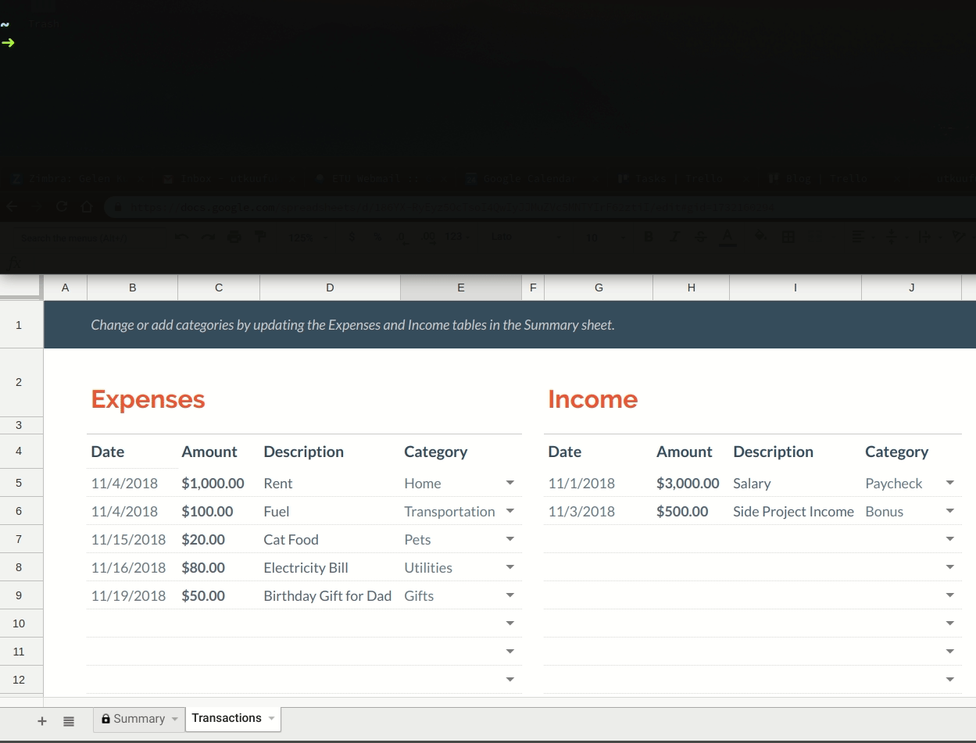The width and height of the screenshot is (976, 743).
Task: Select the $20.00 amount cell
Action: [x=219, y=539]
